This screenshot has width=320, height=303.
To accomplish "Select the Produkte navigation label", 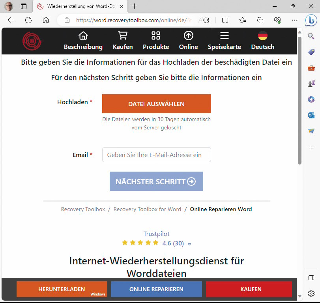I will pyautogui.click(x=156, y=47).
